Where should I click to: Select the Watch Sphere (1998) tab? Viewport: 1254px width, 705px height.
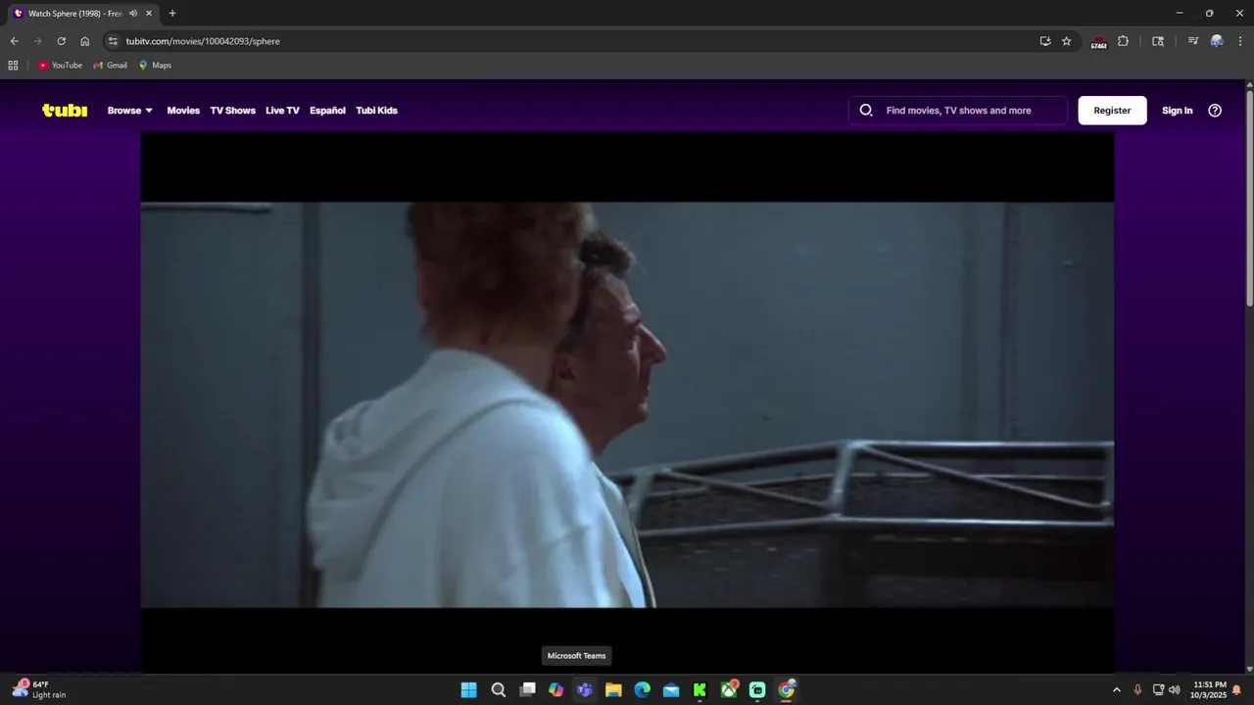(x=82, y=14)
